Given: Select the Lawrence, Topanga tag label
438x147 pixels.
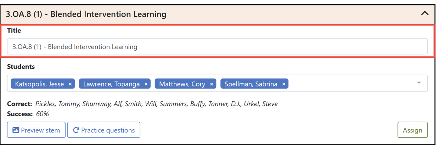Looking at the screenshot, I should (x=112, y=84).
